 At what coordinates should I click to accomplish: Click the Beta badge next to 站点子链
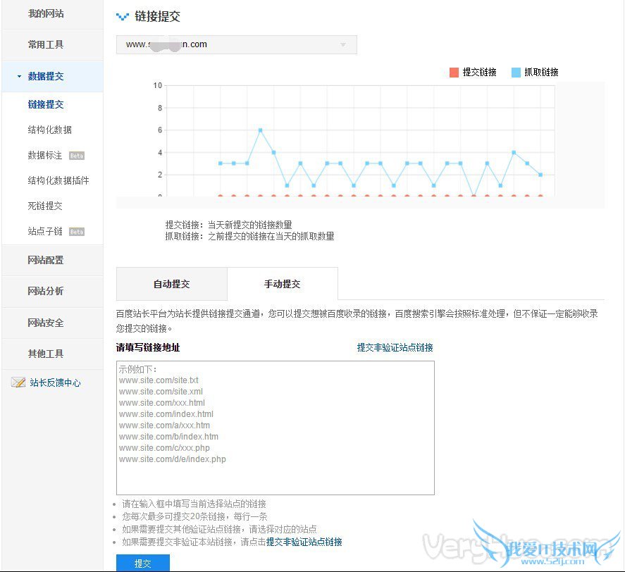click(x=77, y=232)
